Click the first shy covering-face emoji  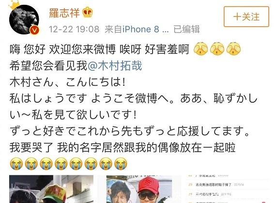tap(200, 48)
